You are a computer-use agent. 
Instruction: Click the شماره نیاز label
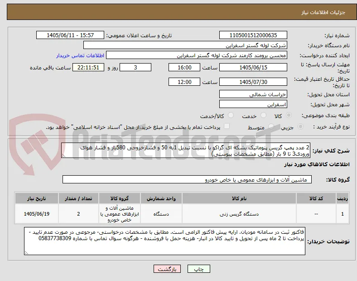pyautogui.click(x=337, y=35)
